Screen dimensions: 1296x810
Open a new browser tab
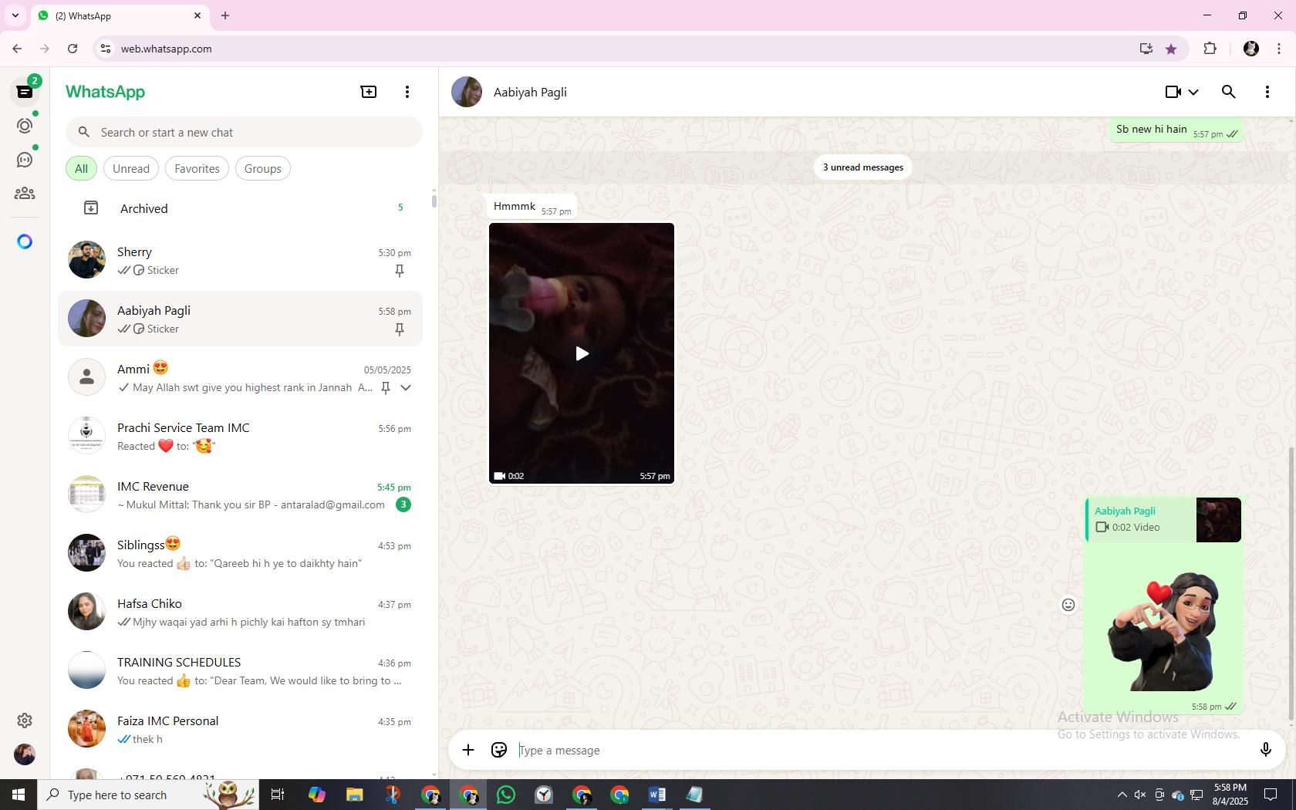click(225, 15)
